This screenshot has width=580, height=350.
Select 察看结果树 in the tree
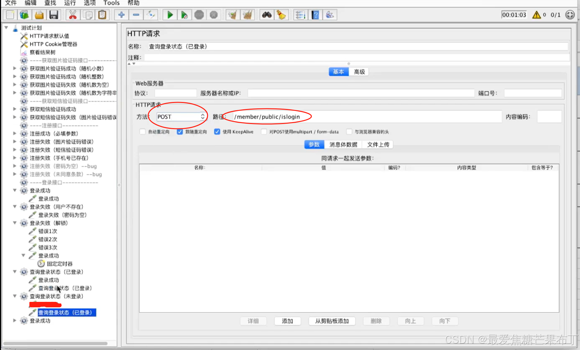click(42, 52)
